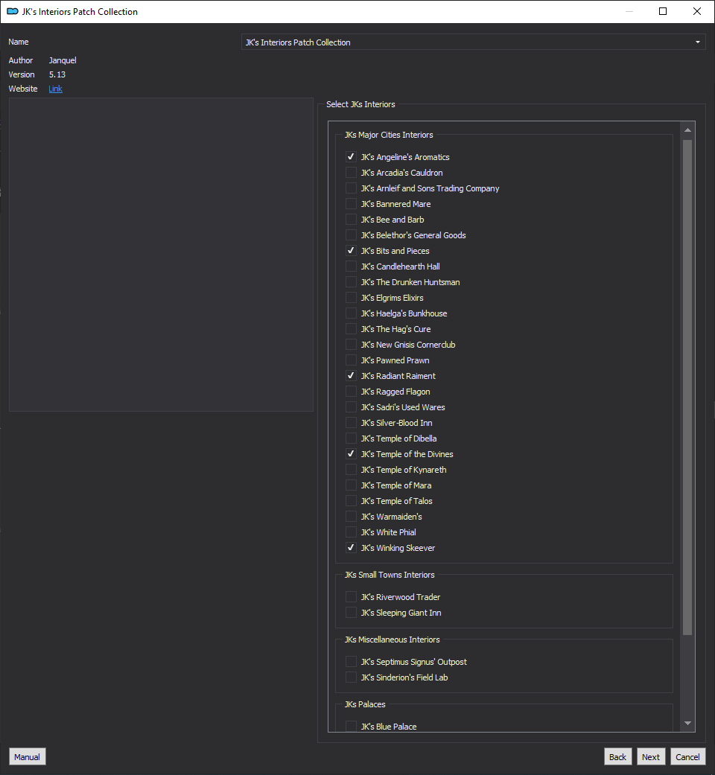The width and height of the screenshot is (715, 775).
Task: Click the scrollbar down arrow
Action: point(687,723)
